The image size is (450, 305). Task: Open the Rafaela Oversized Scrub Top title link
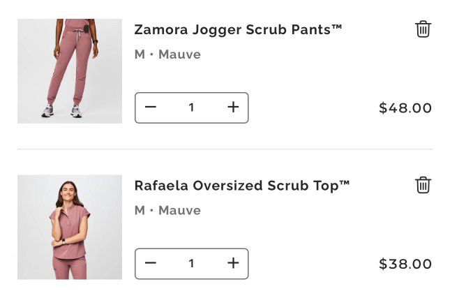point(241,186)
